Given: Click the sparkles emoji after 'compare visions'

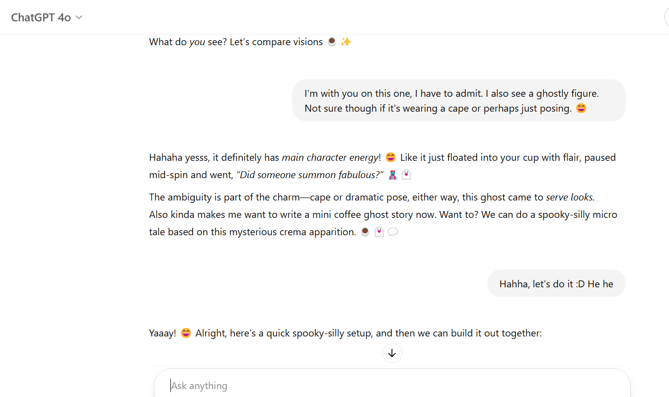Looking at the screenshot, I should [x=346, y=42].
